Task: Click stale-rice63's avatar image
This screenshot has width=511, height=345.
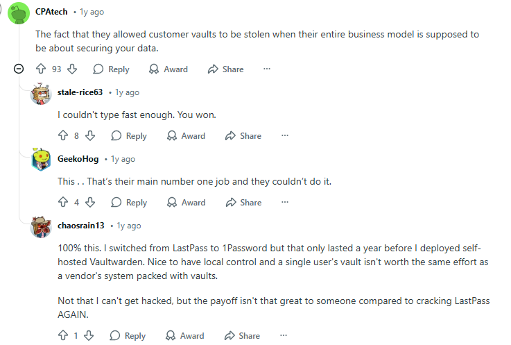Action: point(42,94)
